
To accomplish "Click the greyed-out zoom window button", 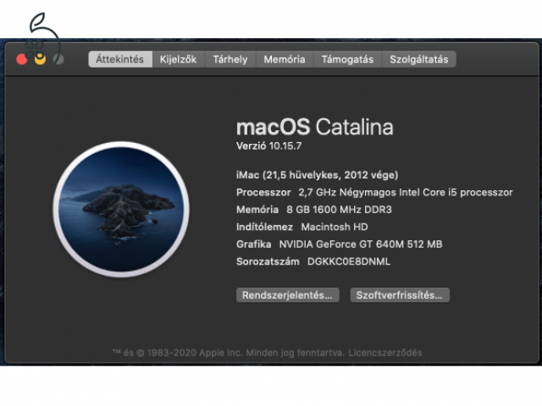I will (x=58, y=59).
